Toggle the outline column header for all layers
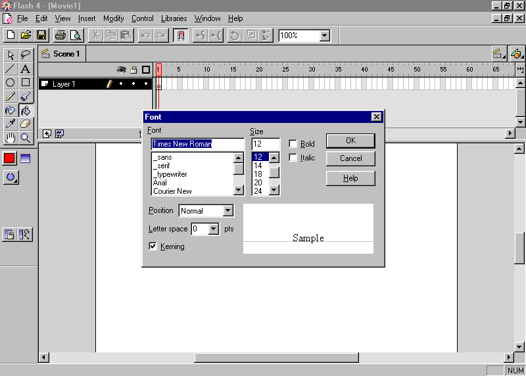Image resolution: width=526 pixels, height=376 pixels. tap(146, 70)
